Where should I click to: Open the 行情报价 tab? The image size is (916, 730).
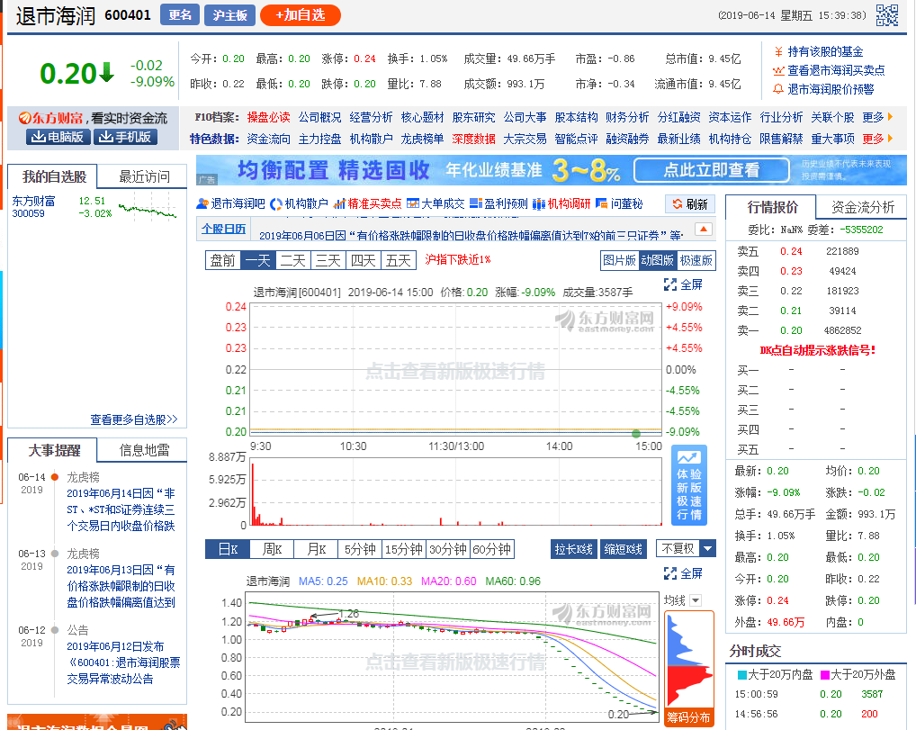[x=772, y=207]
